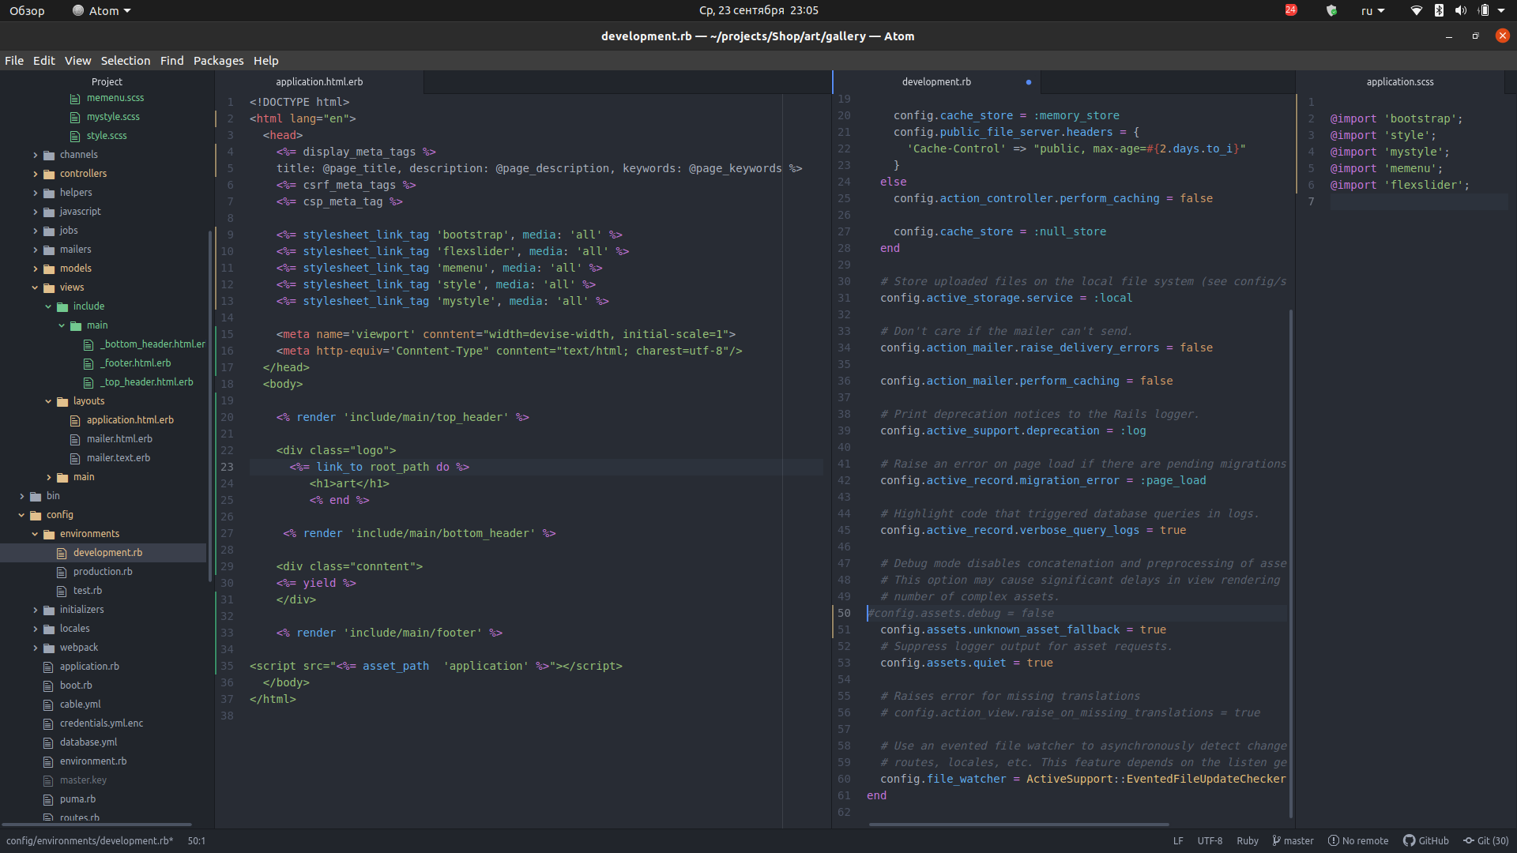Open the ru keyboard layout dropdown
Image resolution: width=1517 pixels, height=853 pixels.
tap(1372, 11)
